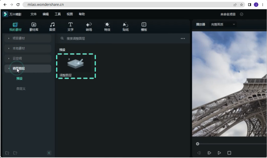Open the 文字 text tab

[70, 27]
